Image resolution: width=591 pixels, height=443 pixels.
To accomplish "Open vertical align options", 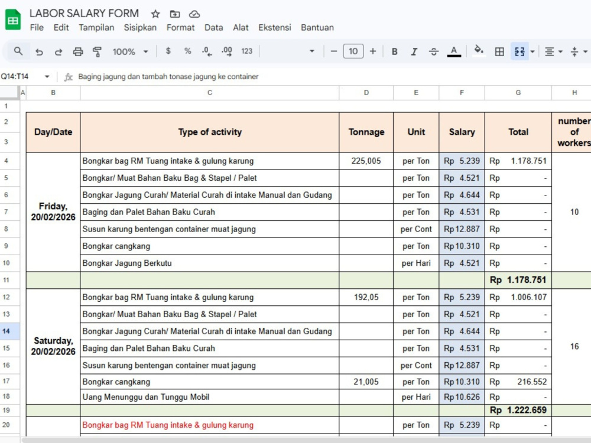I will click(579, 51).
